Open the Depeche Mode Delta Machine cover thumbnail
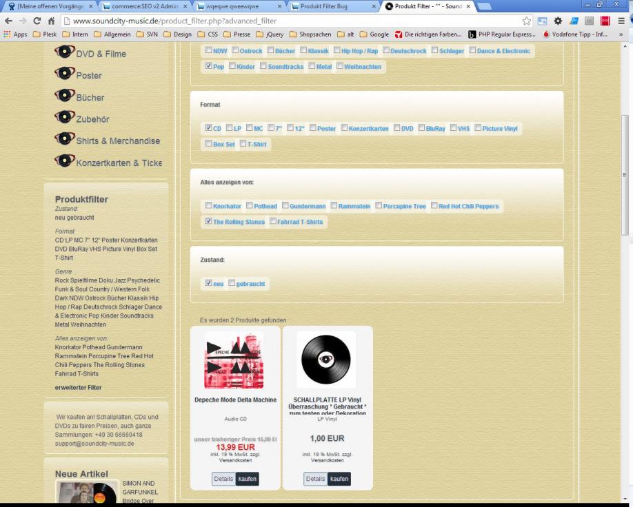633x507 pixels. click(234, 360)
